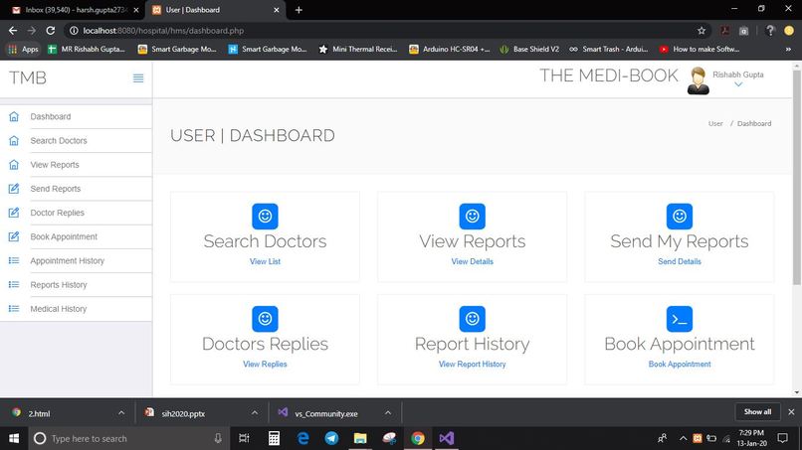Click the Send Reports edit icon
Screen dimensions: 802x450
14,189
